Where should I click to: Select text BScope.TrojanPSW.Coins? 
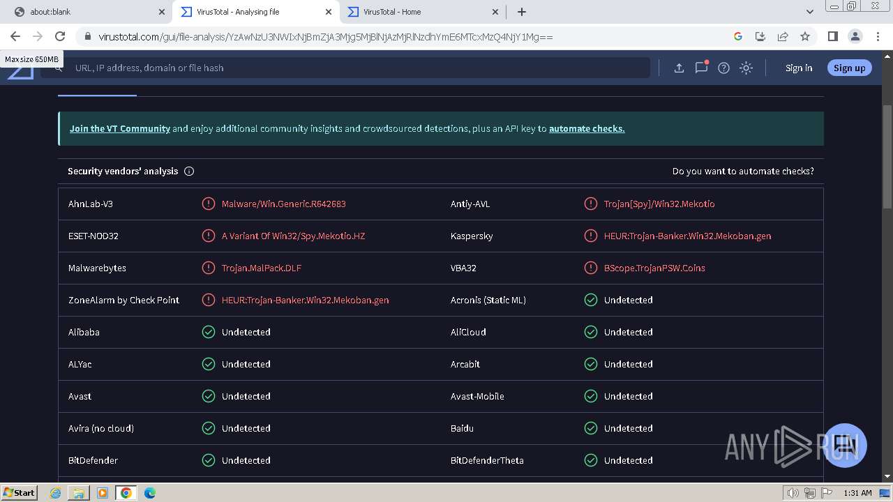654,268
